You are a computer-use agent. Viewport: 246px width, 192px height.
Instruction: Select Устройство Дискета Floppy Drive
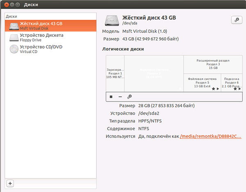tap(50, 37)
